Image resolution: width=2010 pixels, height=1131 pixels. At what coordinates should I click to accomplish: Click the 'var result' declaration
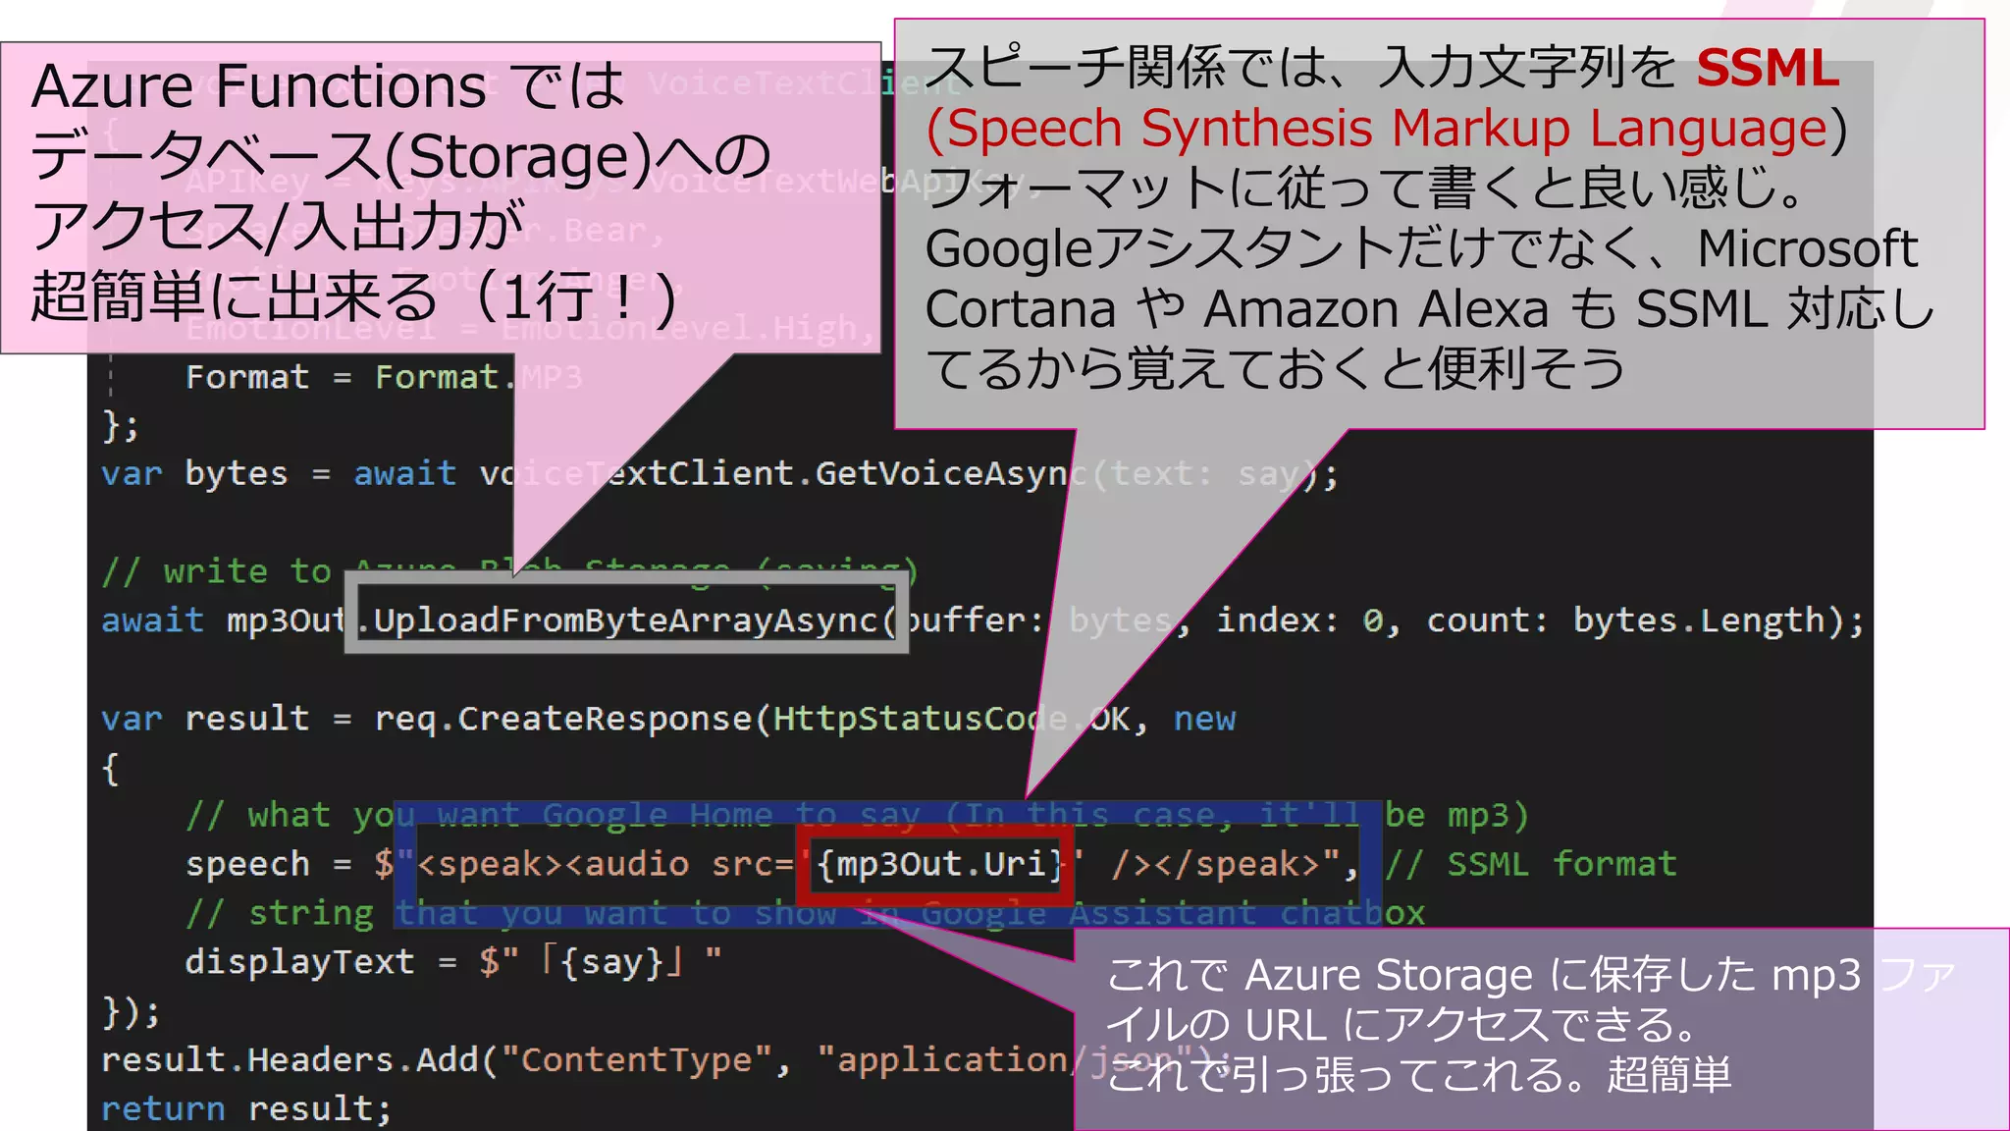(x=205, y=719)
